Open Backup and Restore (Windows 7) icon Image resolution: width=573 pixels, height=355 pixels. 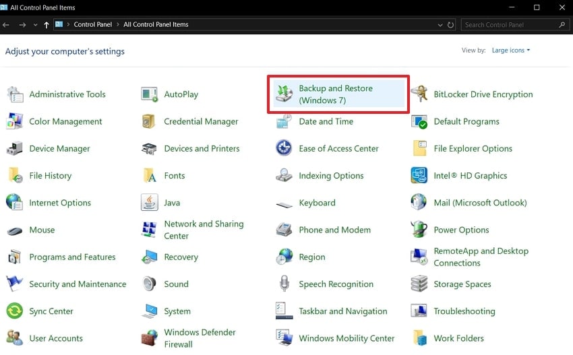click(x=284, y=94)
